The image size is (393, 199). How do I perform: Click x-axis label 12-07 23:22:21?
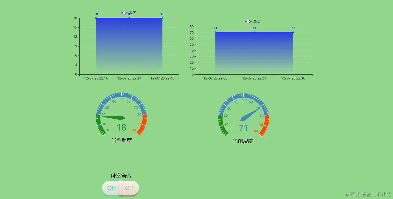click(x=254, y=78)
